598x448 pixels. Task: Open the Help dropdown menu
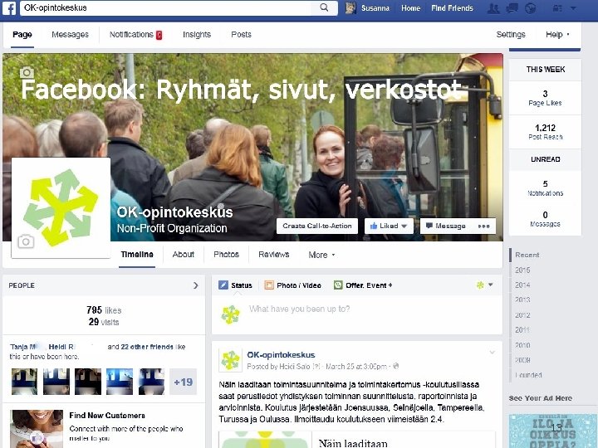[557, 35]
